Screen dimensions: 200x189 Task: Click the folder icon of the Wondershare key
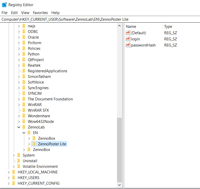pyautogui.click(x=24, y=116)
